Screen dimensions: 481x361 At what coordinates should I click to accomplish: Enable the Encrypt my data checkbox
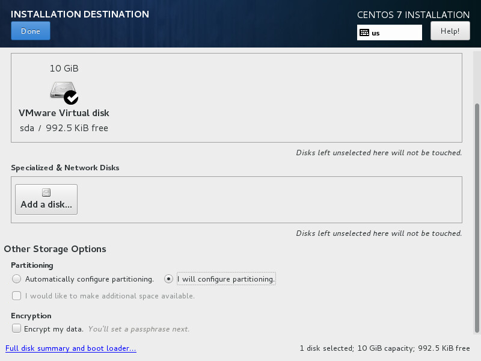17,328
